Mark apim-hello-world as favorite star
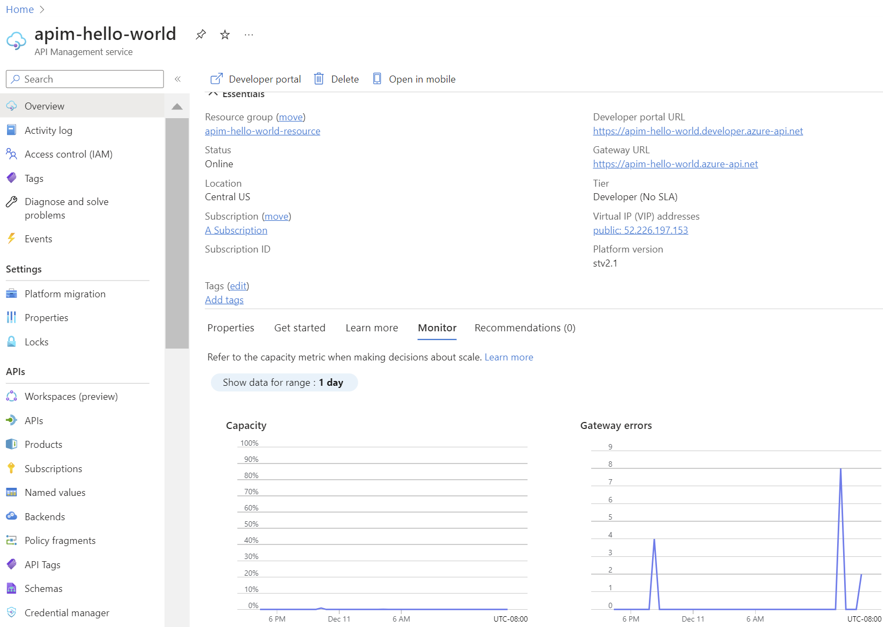Image resolution: width=883 pixels, height=627 pixels. point(225,35)
